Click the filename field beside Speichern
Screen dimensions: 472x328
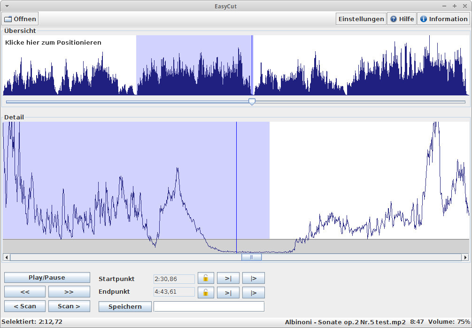209,306
